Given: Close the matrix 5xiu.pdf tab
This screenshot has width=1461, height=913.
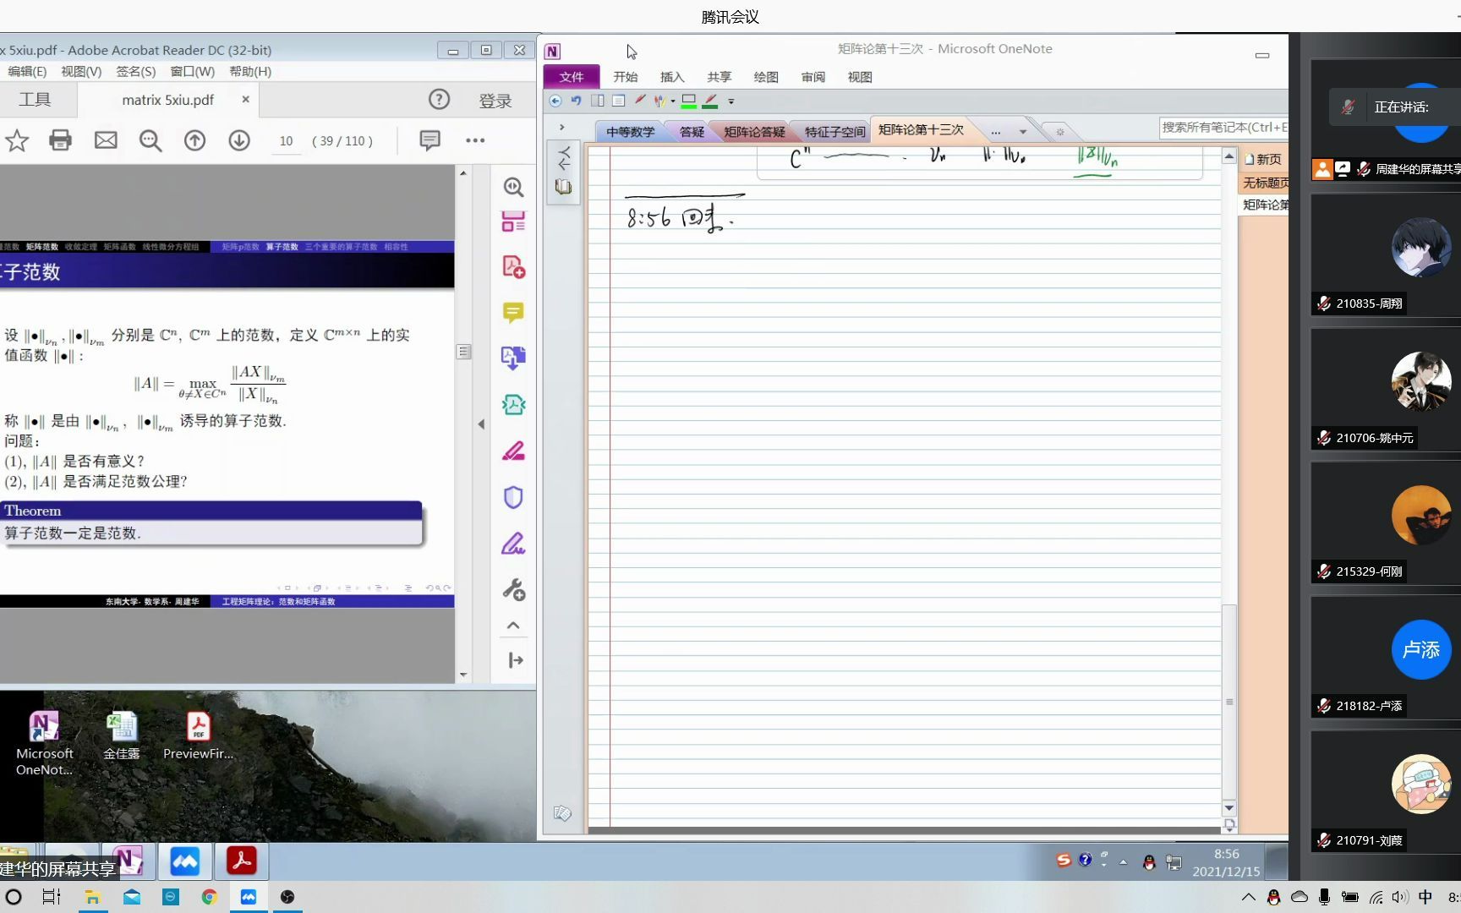Looking at the screenshot, I should 245,99.
